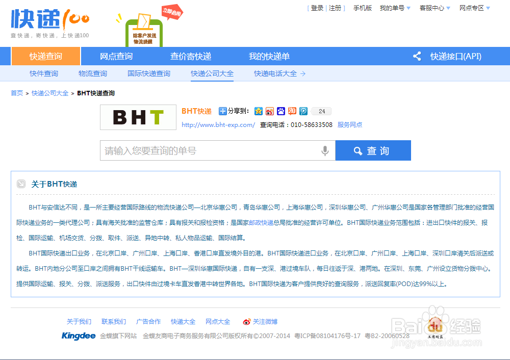This screenshot has width=510, height=360.
Task: Click the BHT company logo image
Action: 138,117
